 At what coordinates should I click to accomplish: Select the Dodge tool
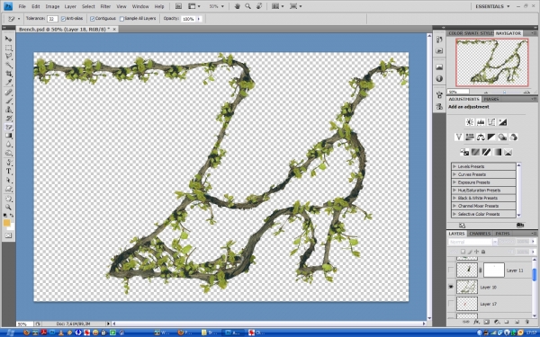[9, 154]
